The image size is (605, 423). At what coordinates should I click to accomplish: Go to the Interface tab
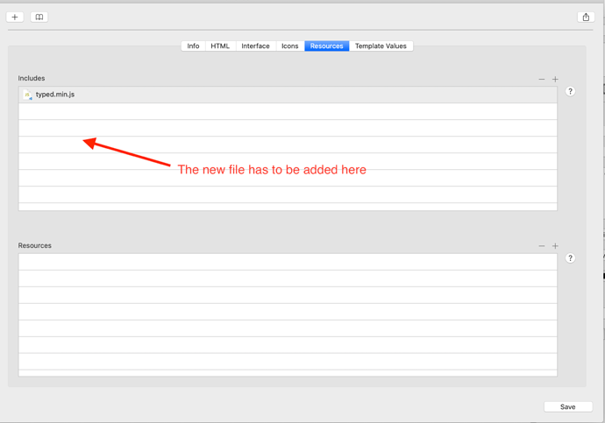point(255,46)
